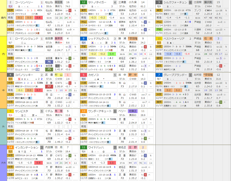The image size is (231, 181).
Task: Select trainer 柴田見
Action: click(58, 2)
